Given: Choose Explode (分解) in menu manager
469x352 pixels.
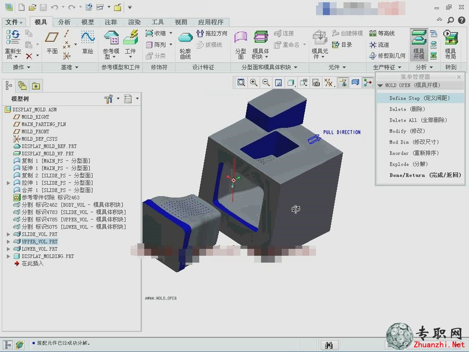Looking at the screenshot, I should [409, 164].
